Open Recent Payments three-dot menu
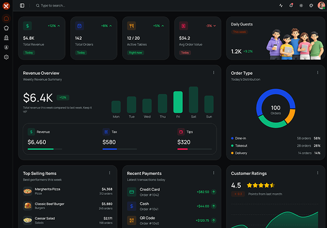The width and height of the screenshot is (327, 228). tap(214, 173)
